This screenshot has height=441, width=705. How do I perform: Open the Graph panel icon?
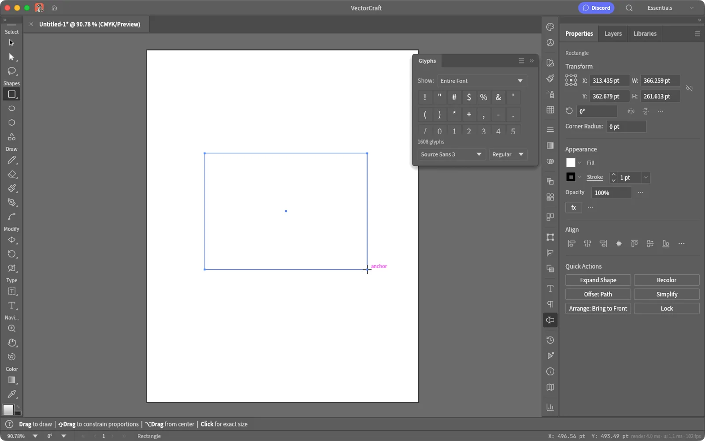click(x=550, y=407)
